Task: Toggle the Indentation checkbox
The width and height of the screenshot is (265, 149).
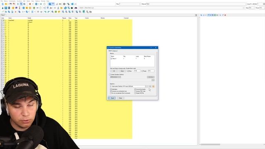Action: 111,89
